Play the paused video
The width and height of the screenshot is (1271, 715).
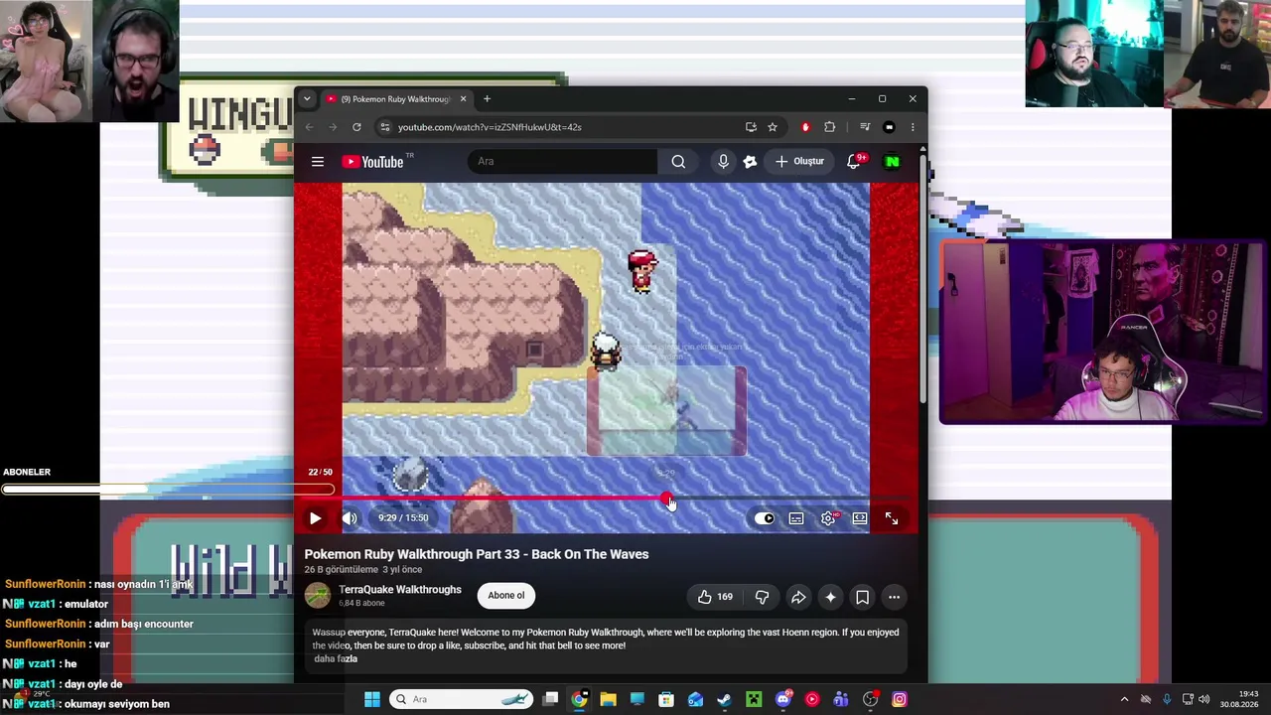(315, 518)
